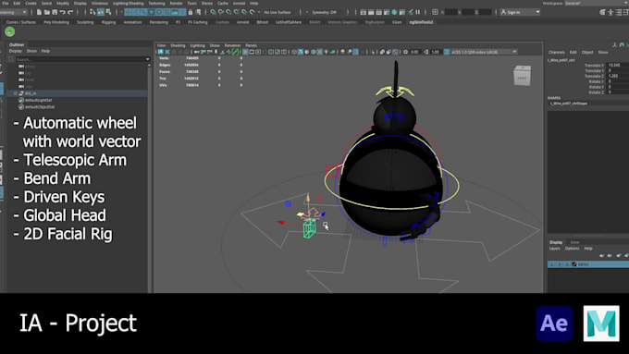Enable snap to view planes magnet

click(244, 12)
